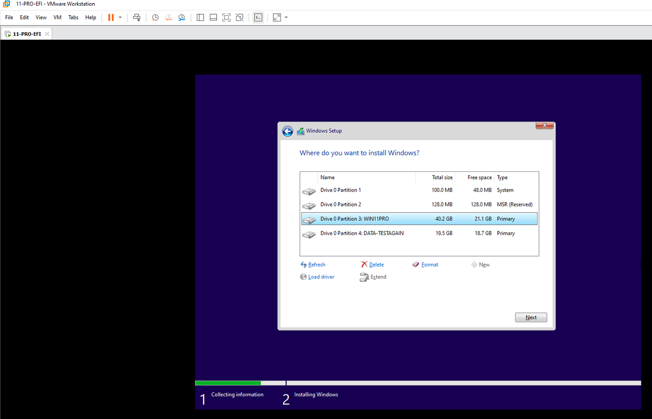Screen dimensions: 652x419
Task: Close the 11-PRO-EFI tab
Action: point(47,34)
